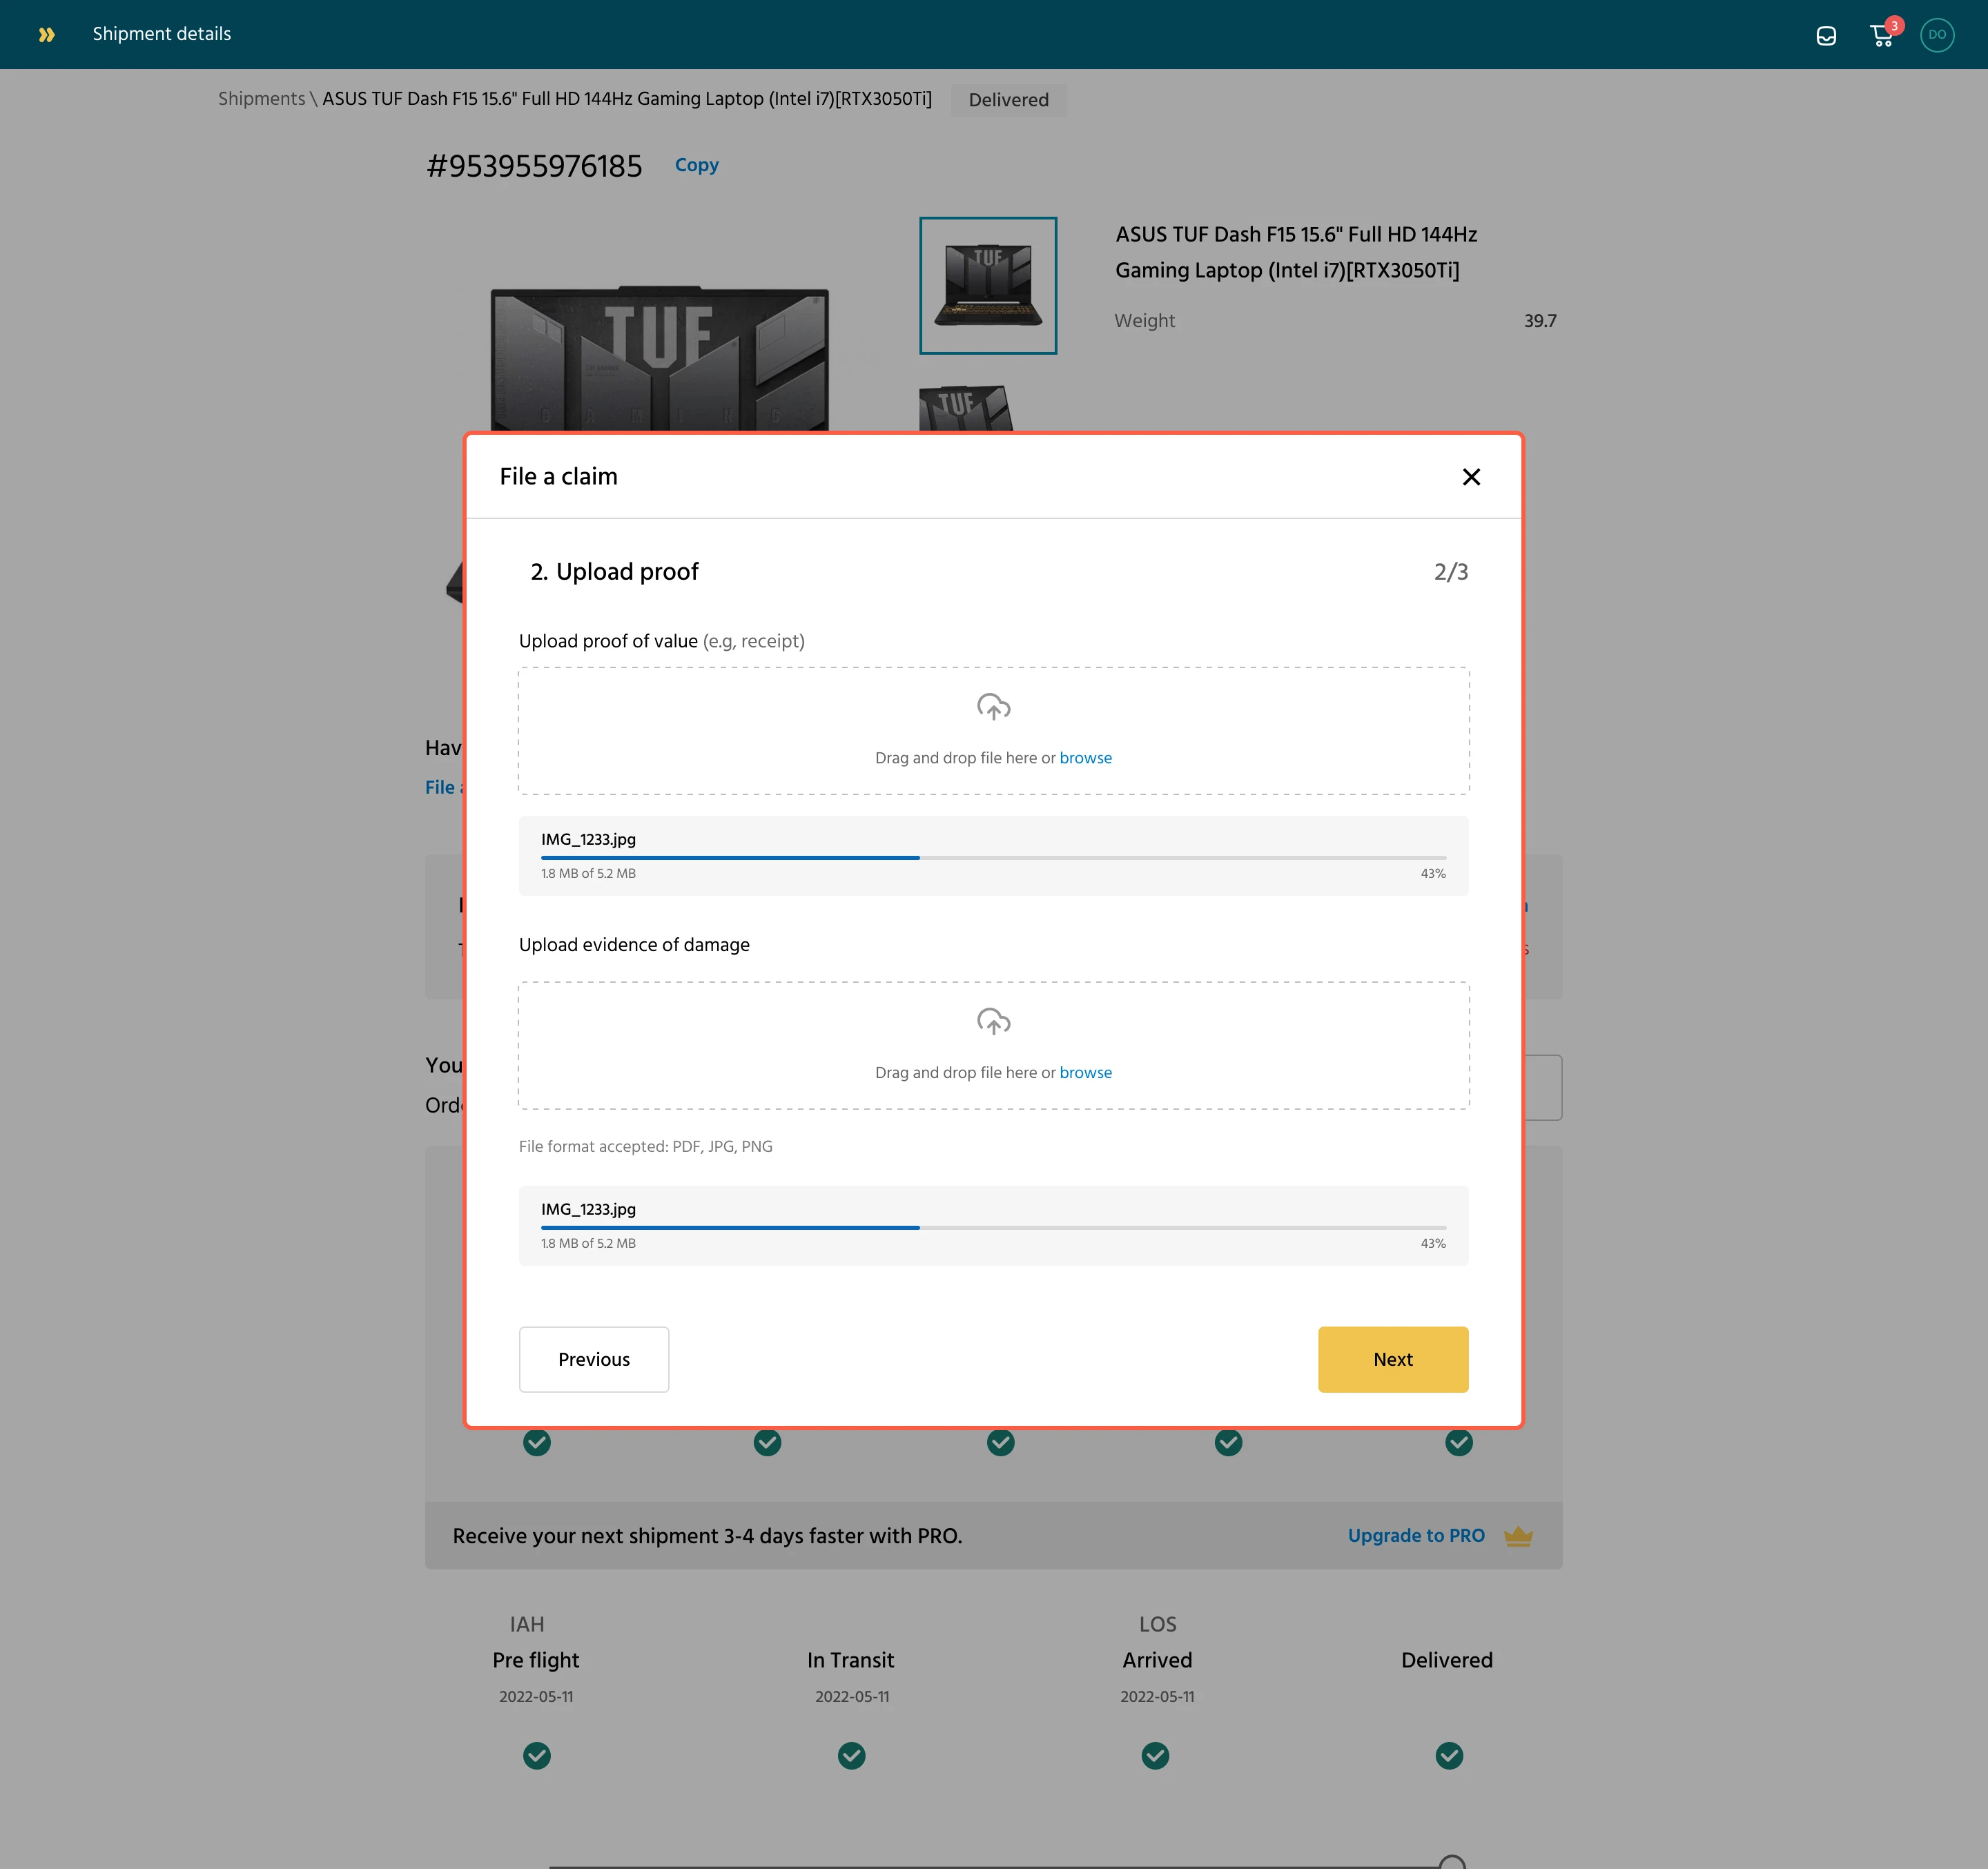
Task: Click upload cloud icon for evidence of damage
Action: tap(993, 1021)
